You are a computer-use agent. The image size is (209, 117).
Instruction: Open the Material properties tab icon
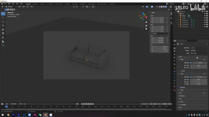coord(174,86)
